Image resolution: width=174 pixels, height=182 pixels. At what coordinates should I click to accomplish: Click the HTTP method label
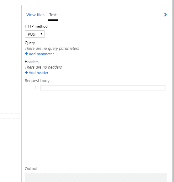pyautogui.click(x=36, y=26)
